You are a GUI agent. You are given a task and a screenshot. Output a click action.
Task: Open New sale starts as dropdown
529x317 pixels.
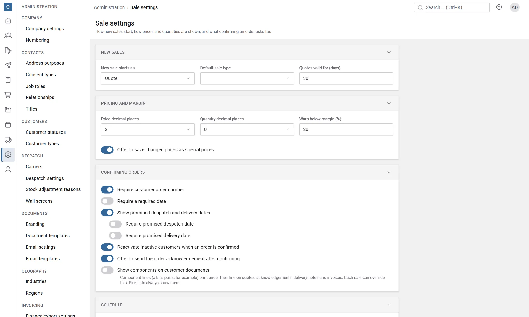click(148, 78)
